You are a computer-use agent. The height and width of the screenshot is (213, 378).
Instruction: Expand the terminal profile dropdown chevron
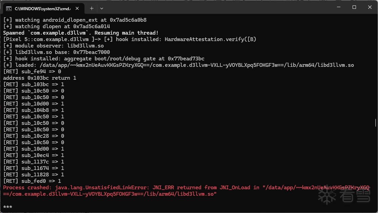102,8
